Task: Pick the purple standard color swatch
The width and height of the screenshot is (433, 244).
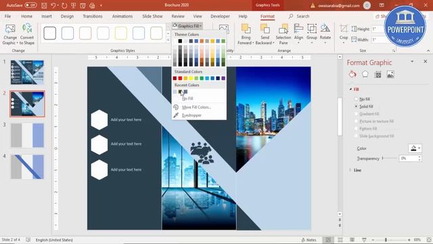Action: click(x=223, y=79)
